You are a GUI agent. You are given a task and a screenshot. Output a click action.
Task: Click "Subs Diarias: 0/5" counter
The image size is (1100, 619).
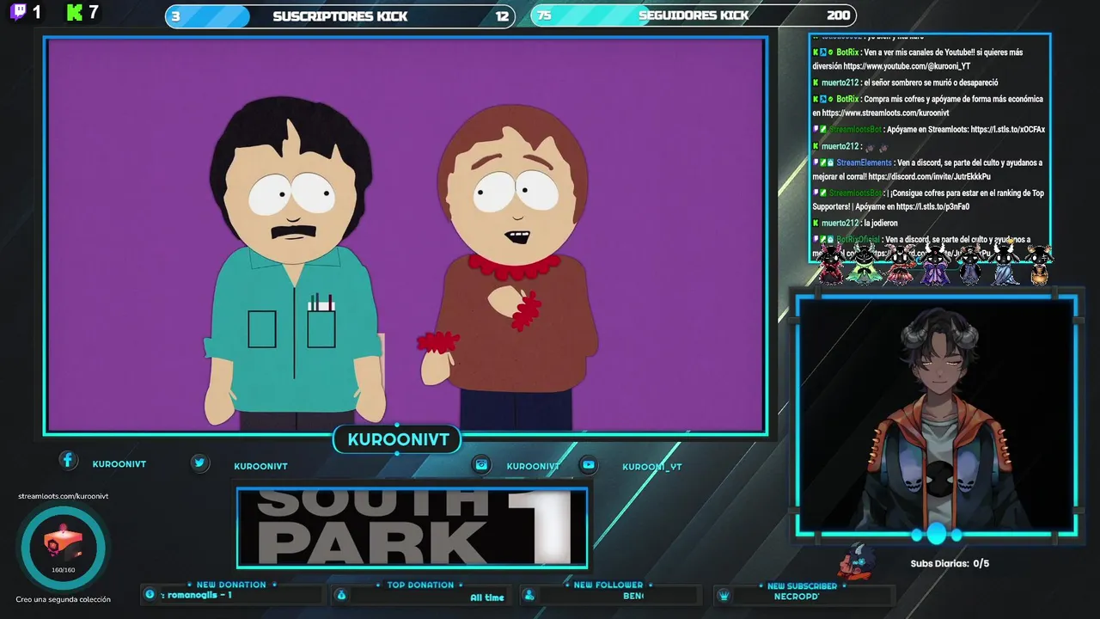pyautogui.click(x=950, y=564)
